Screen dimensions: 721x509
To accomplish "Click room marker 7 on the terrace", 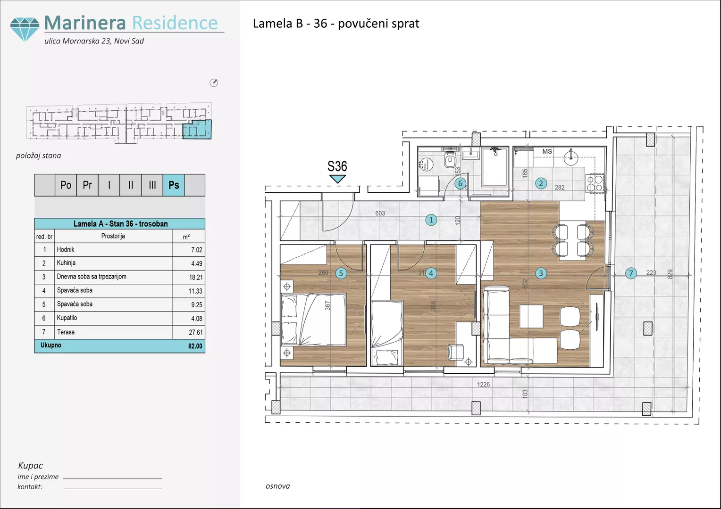I will (x=631, y=273).
